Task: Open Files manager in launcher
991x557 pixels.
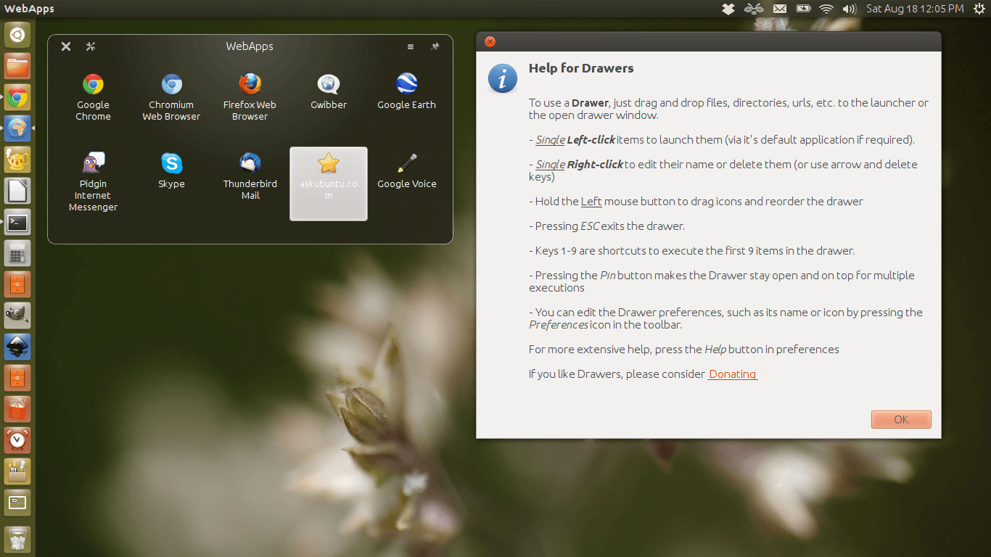Action: click(17, 66)
